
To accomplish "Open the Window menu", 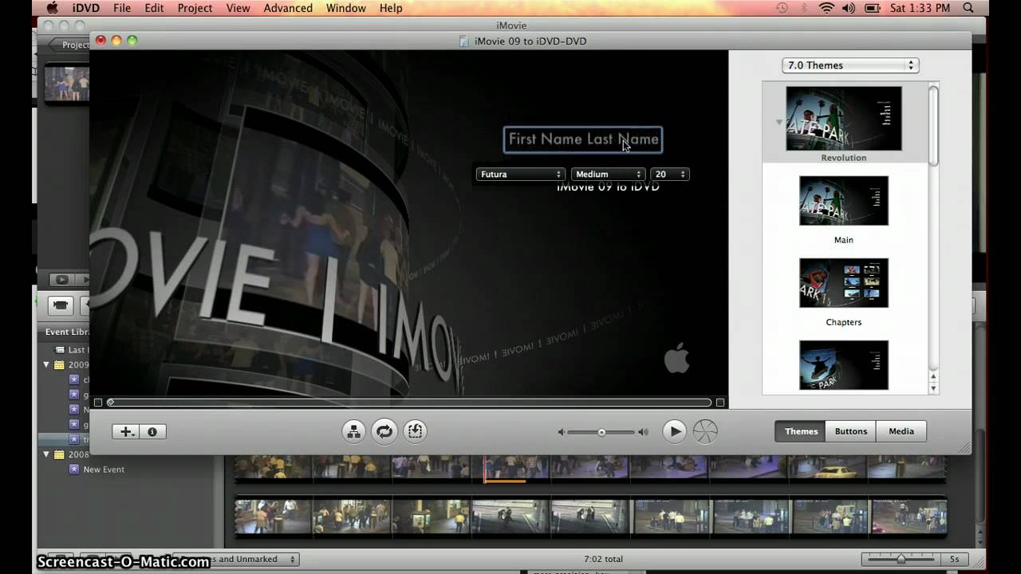I will point(345,8).
